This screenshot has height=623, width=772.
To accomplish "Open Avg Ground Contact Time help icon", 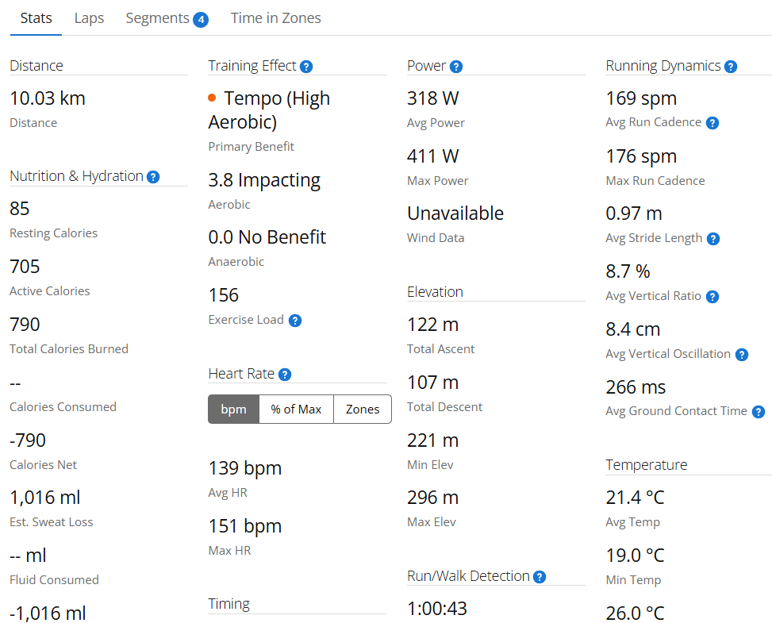I will (x=759, y=412).
